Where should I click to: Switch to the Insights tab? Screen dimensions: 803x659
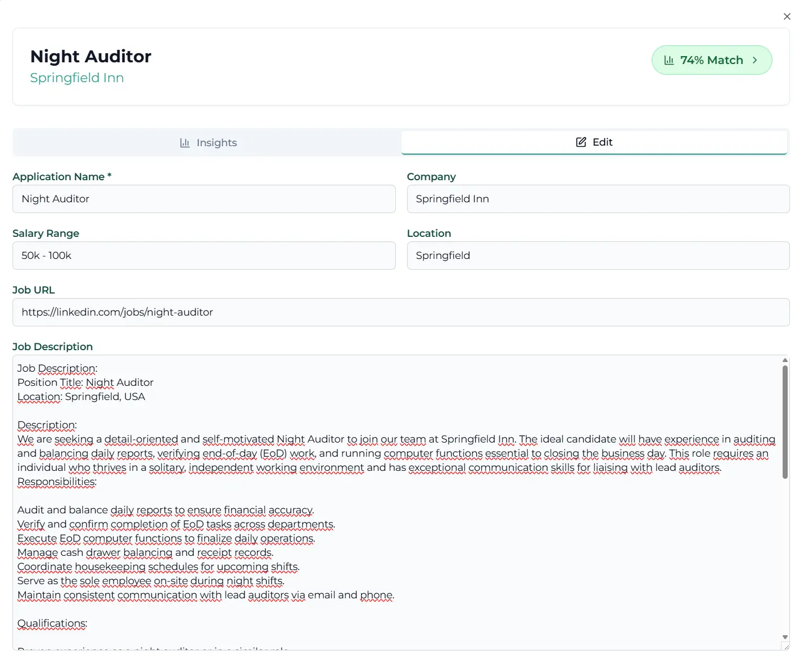(207, 142)
